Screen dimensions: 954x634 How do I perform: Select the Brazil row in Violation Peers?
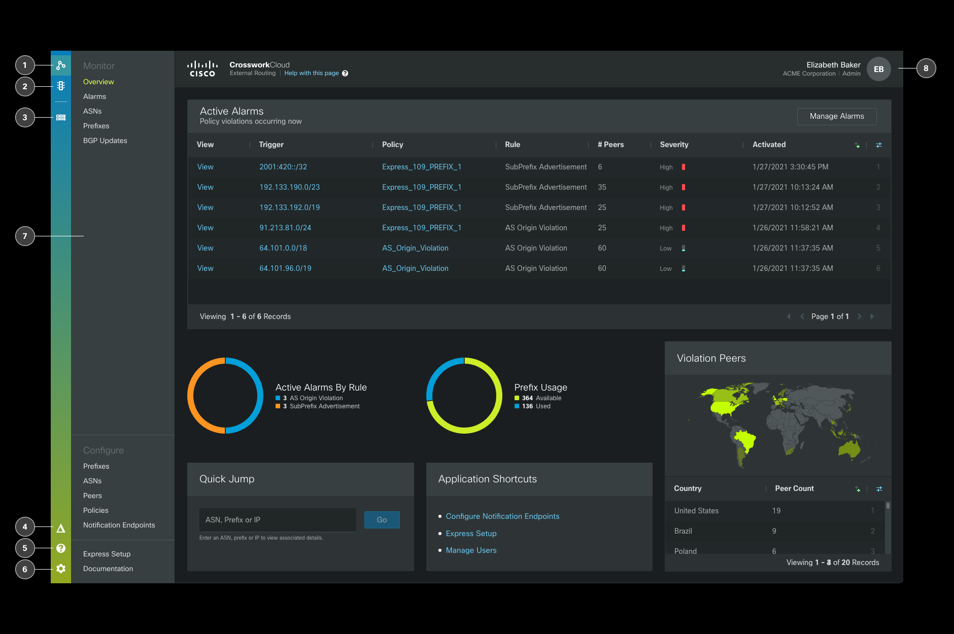tap(775, 531)
